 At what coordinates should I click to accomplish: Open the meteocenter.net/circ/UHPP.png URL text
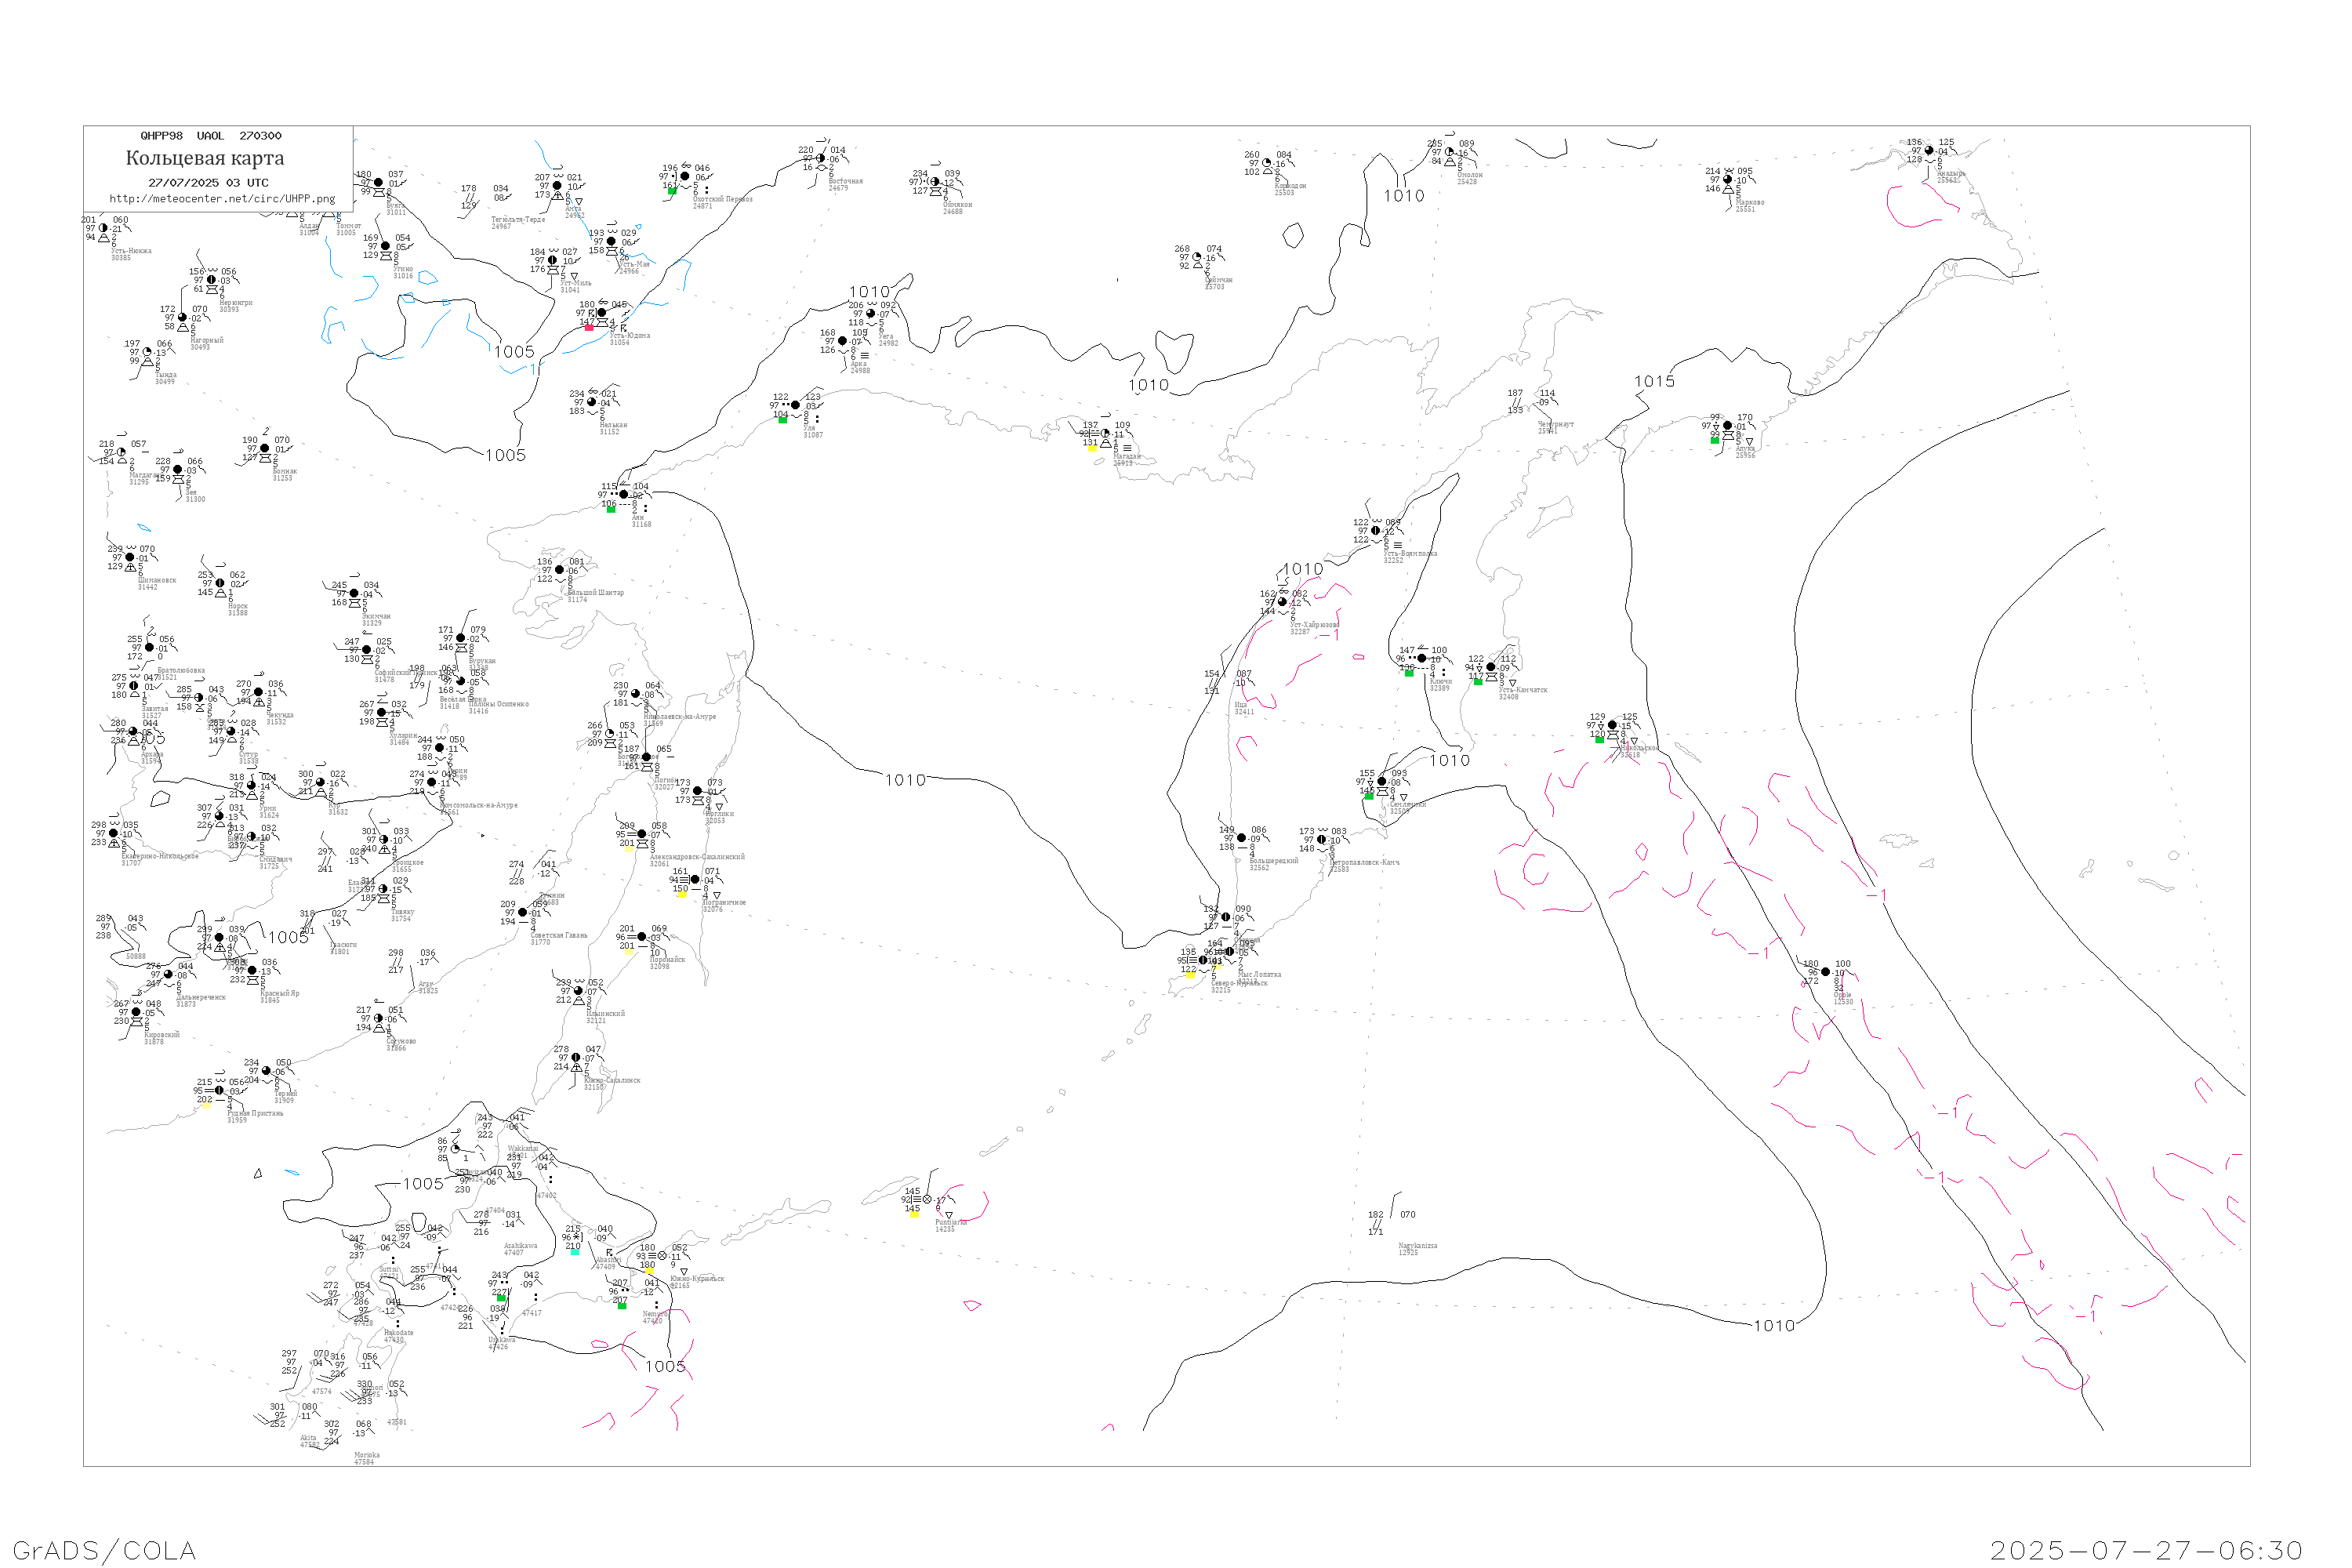[222, 199]
